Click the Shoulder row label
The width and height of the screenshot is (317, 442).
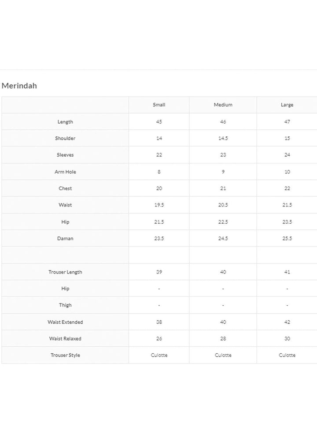pos(65,139)
